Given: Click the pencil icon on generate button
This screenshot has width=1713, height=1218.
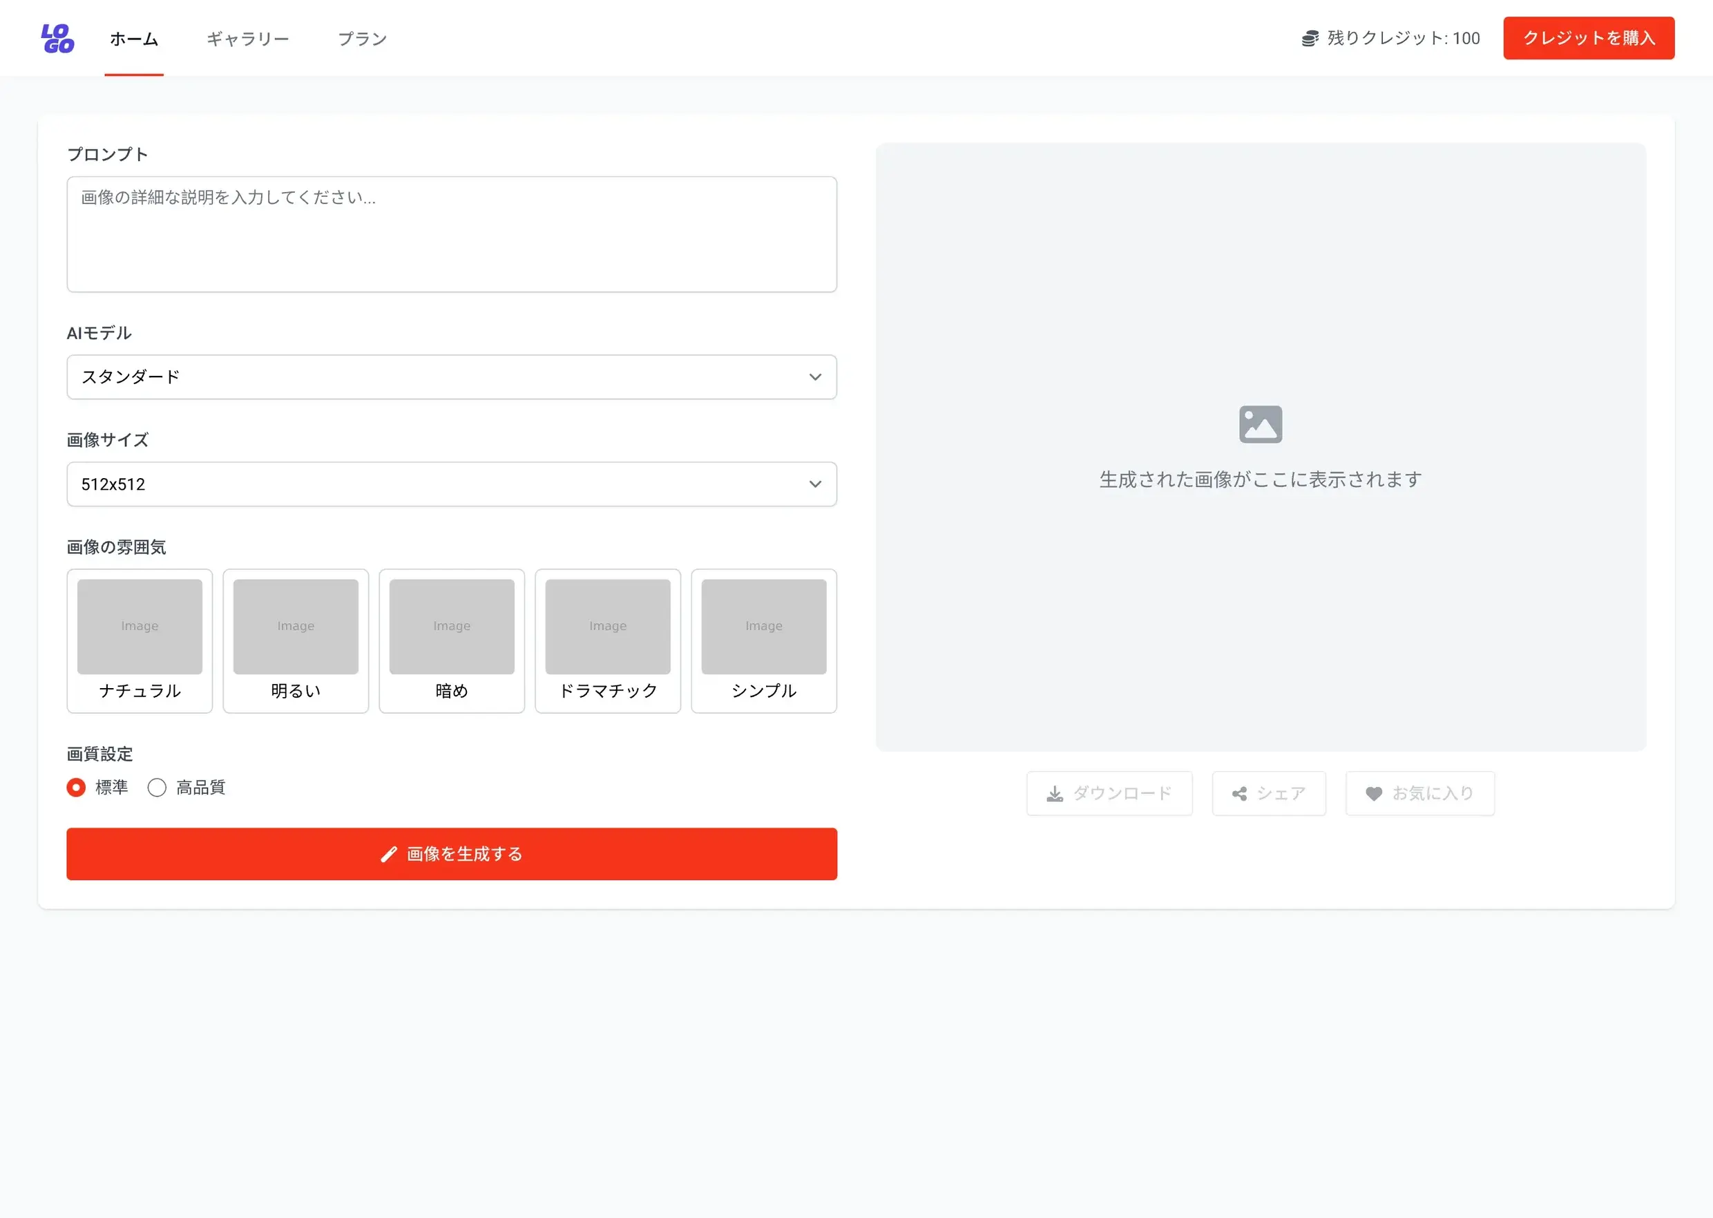Looking at the screenshot, I should pyautogui.click(x=388, y=854).
